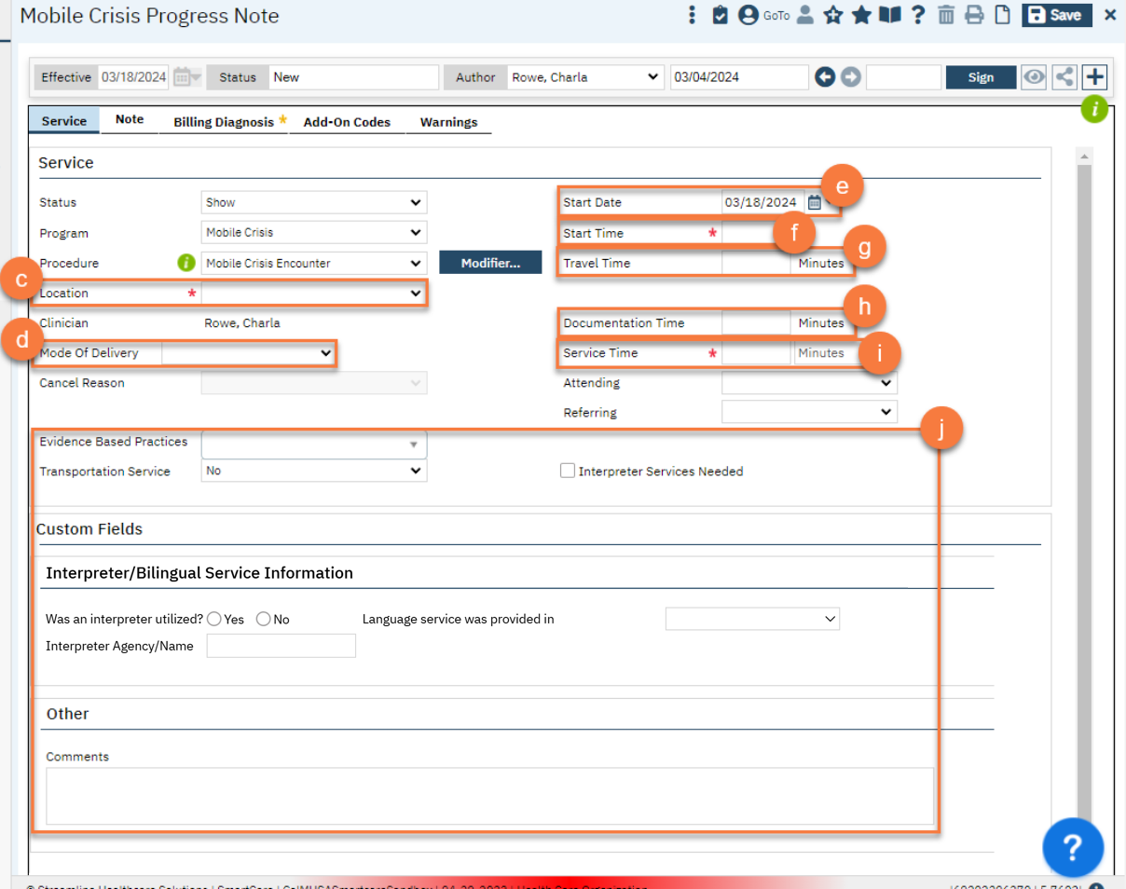Switch to the Billing Diagnosis tab

[x=224, y=122]
